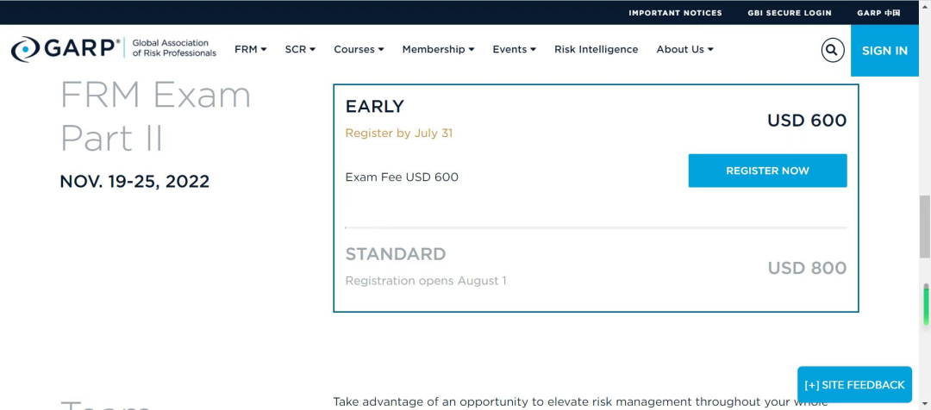This screenshot has height=410, width=931.
Task: Open the Events navigation menu
Action: click(514, 50)
